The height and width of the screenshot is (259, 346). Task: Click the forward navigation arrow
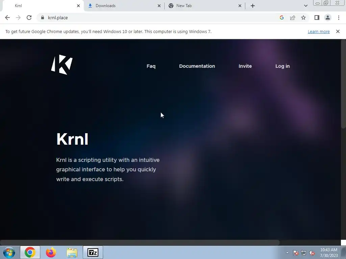[18, 18]
